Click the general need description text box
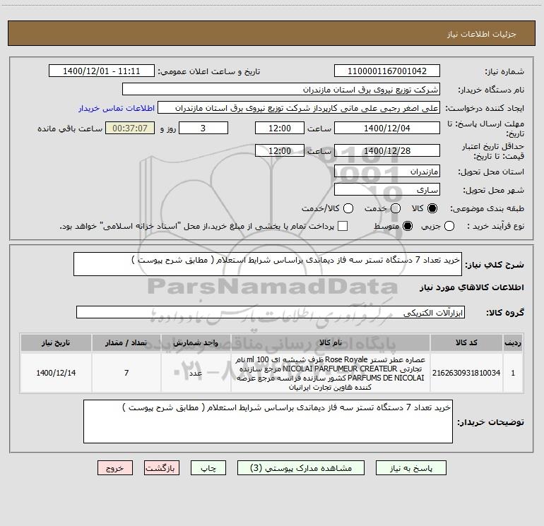Image resolution: width=544 pixels, height=526 pixels. coord(268,264)
